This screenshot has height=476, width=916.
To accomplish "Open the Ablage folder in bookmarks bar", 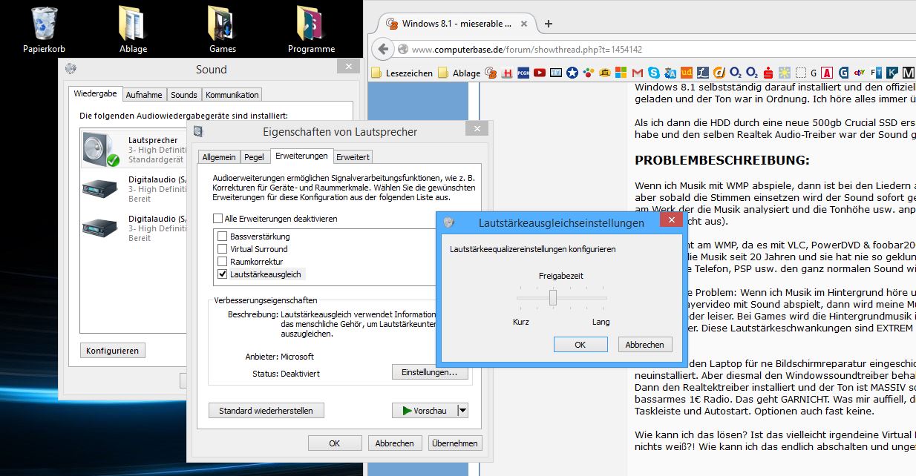I will click(459, 73).
